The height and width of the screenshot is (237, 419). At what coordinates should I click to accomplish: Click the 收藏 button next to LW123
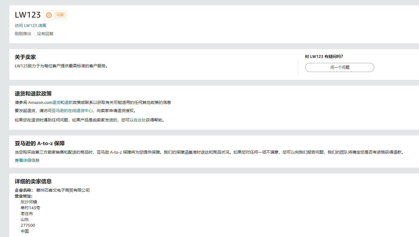[x=60, y=15]
